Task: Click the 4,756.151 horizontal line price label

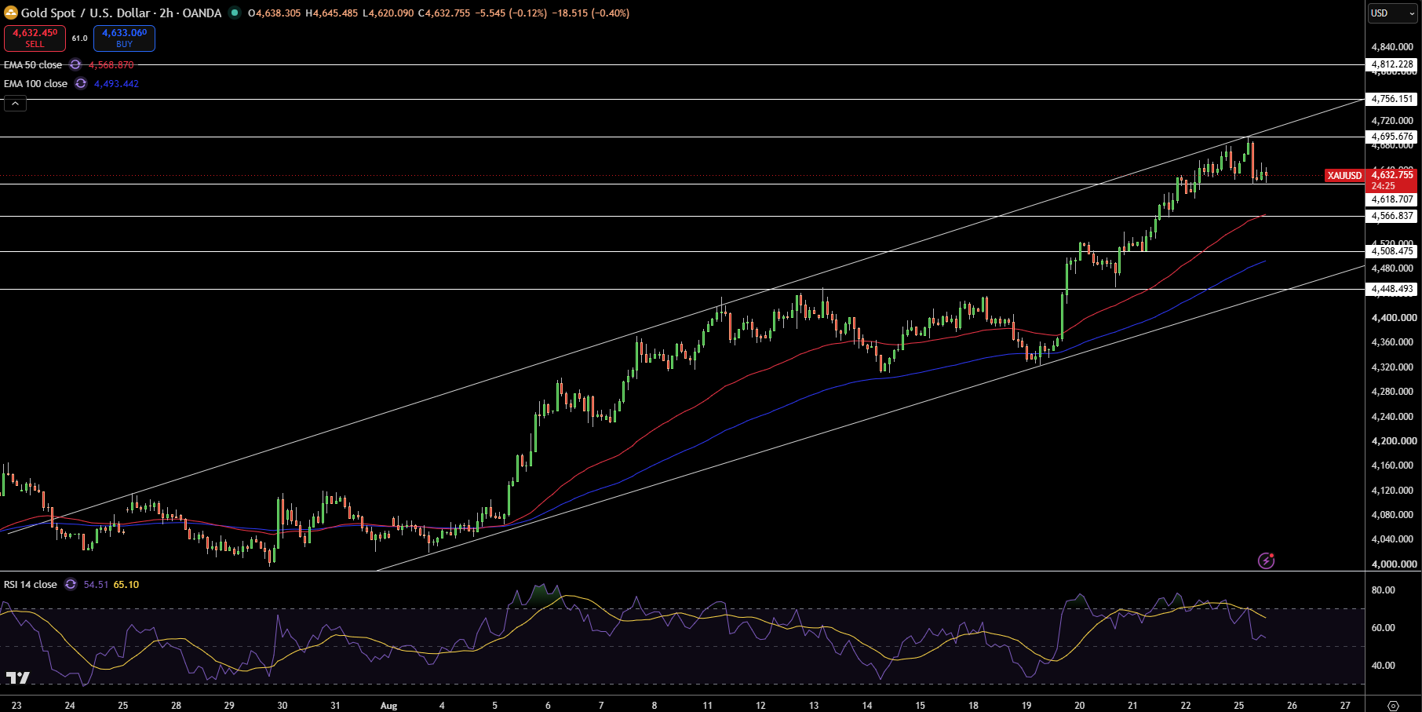Action: tap(1392, 99)
